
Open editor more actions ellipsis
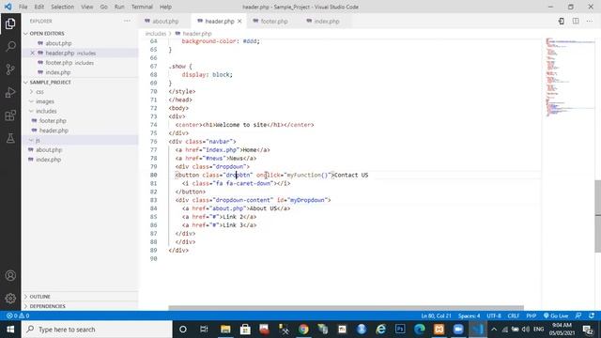tap(590, 21)
